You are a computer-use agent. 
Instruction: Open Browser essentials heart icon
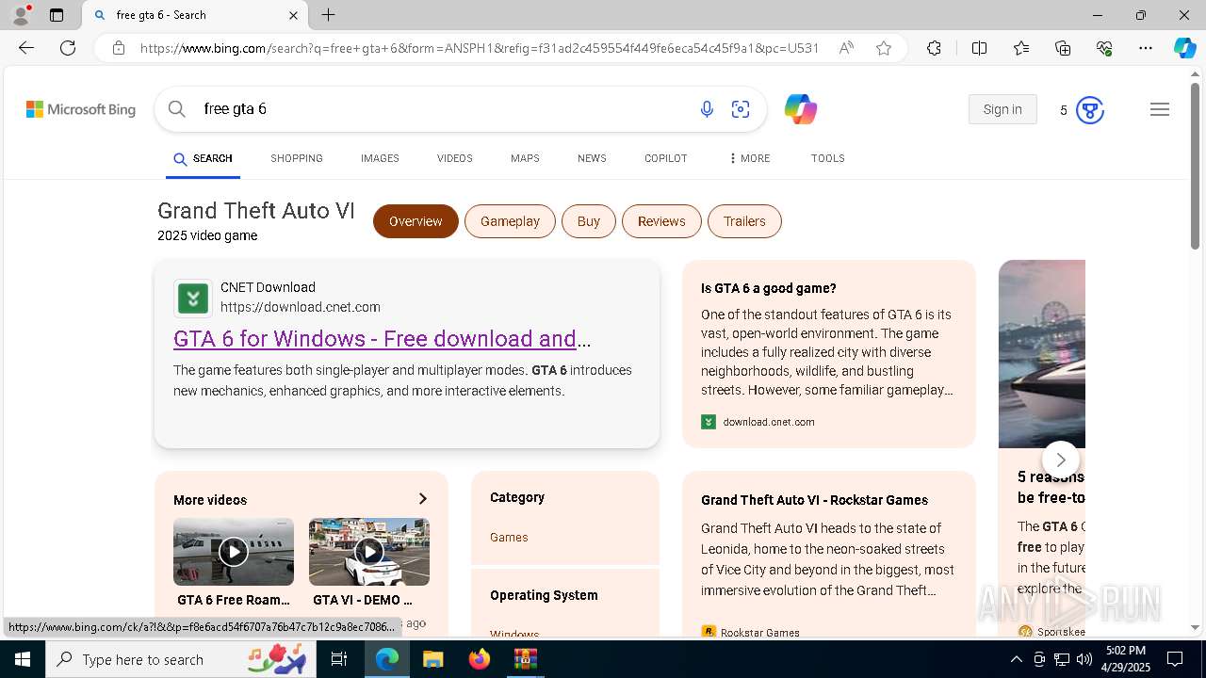(x=1104, y=48)
